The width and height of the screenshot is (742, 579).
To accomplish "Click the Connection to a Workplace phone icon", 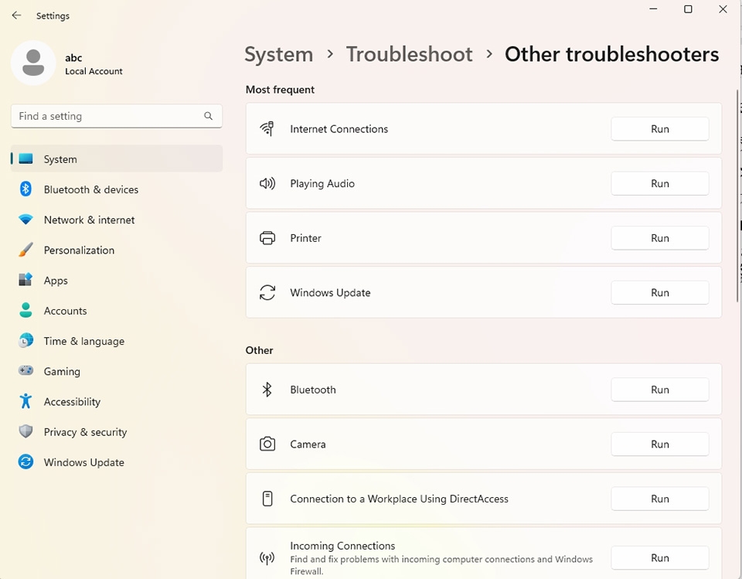I will tap(267, 499).
